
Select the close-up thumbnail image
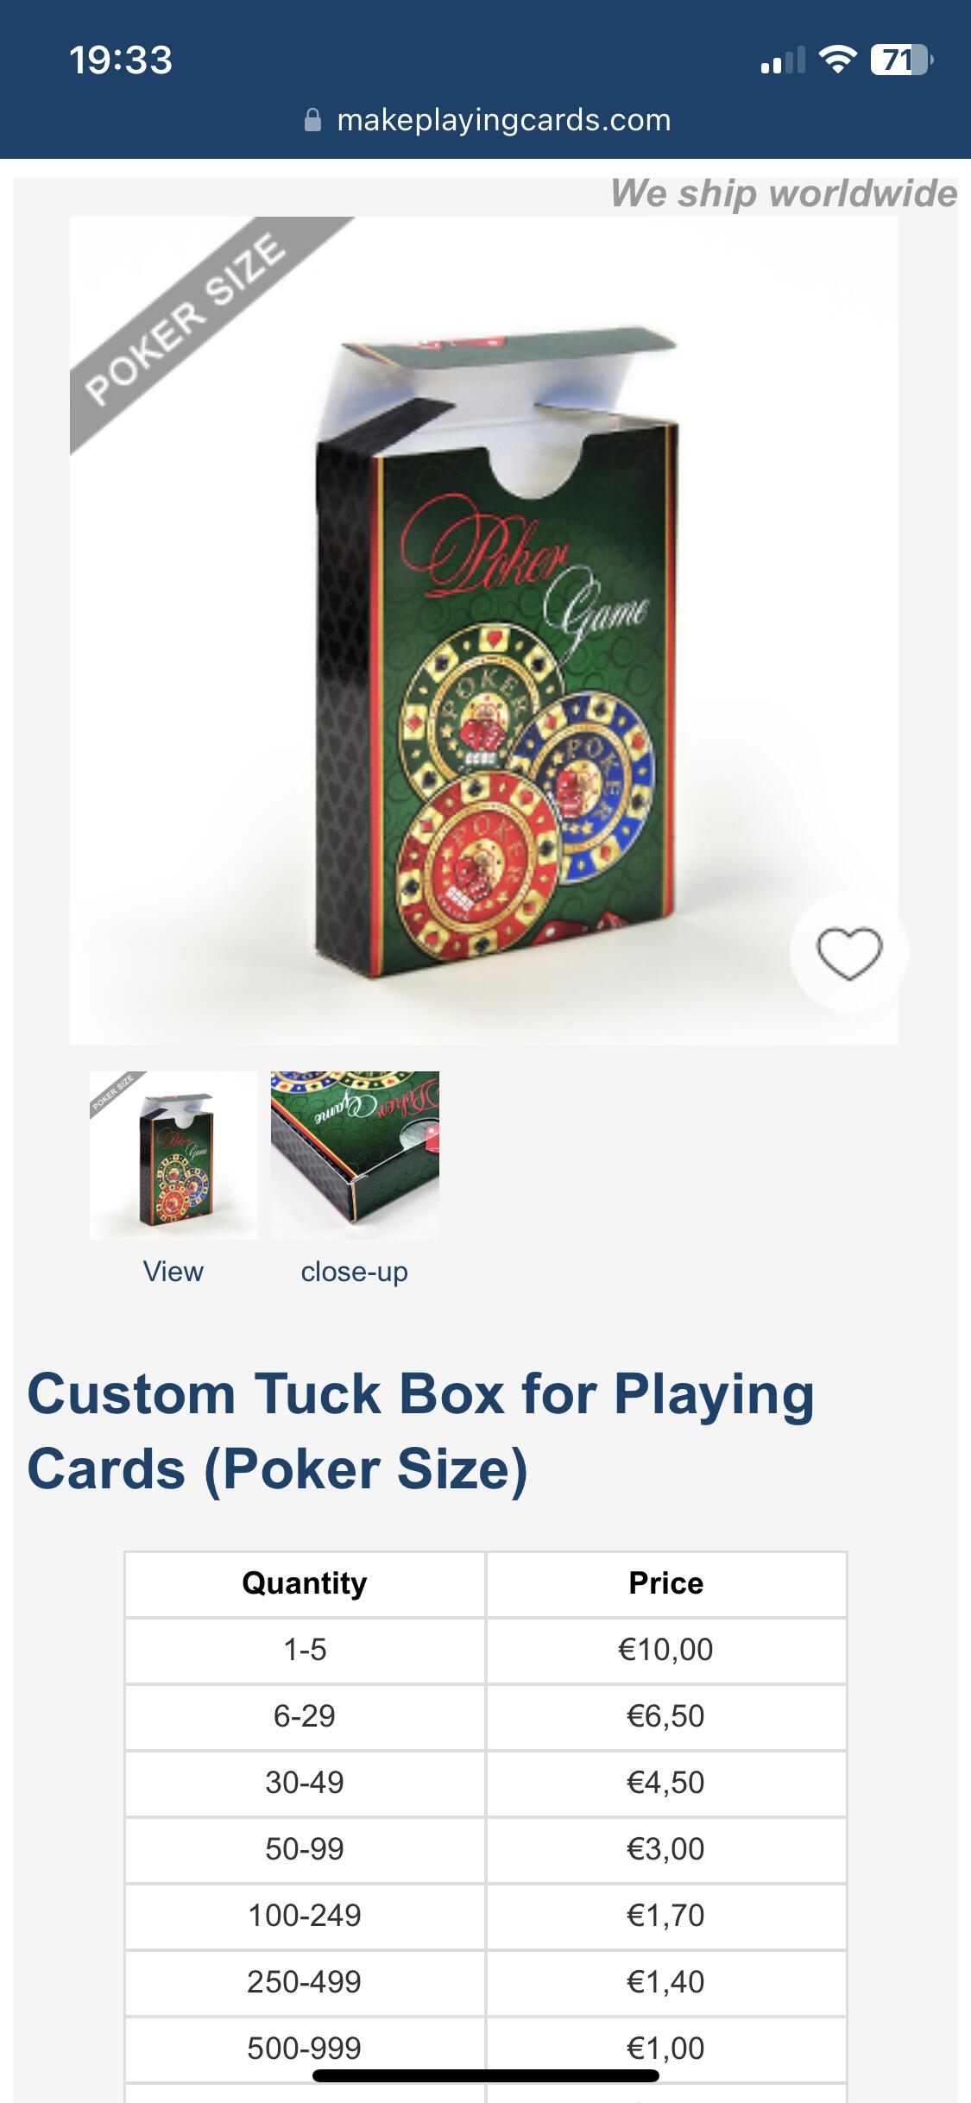pyautogui.click(x=355, y=1155)
